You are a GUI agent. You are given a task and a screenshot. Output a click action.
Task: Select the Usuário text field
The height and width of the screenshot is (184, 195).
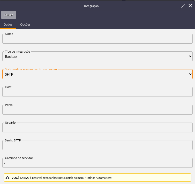[x=97, y=127]
